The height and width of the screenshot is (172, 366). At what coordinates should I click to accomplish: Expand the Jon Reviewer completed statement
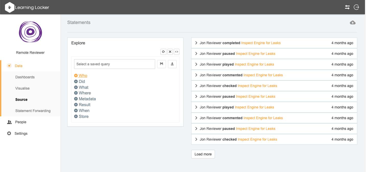(196, 43)
